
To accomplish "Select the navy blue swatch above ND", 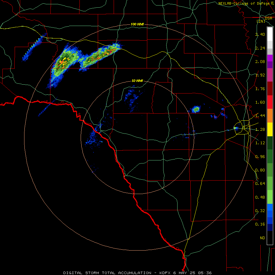I will coord(270,227).
